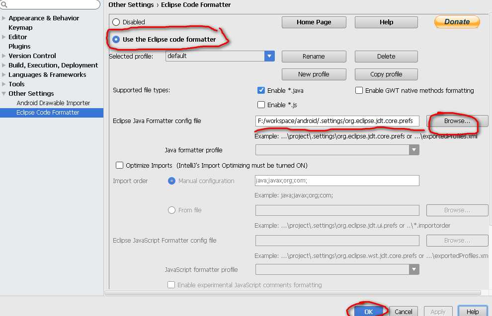Click the From file path field
Screen dimensions: 492x316
pyautogui.click(x=337, y=210)
